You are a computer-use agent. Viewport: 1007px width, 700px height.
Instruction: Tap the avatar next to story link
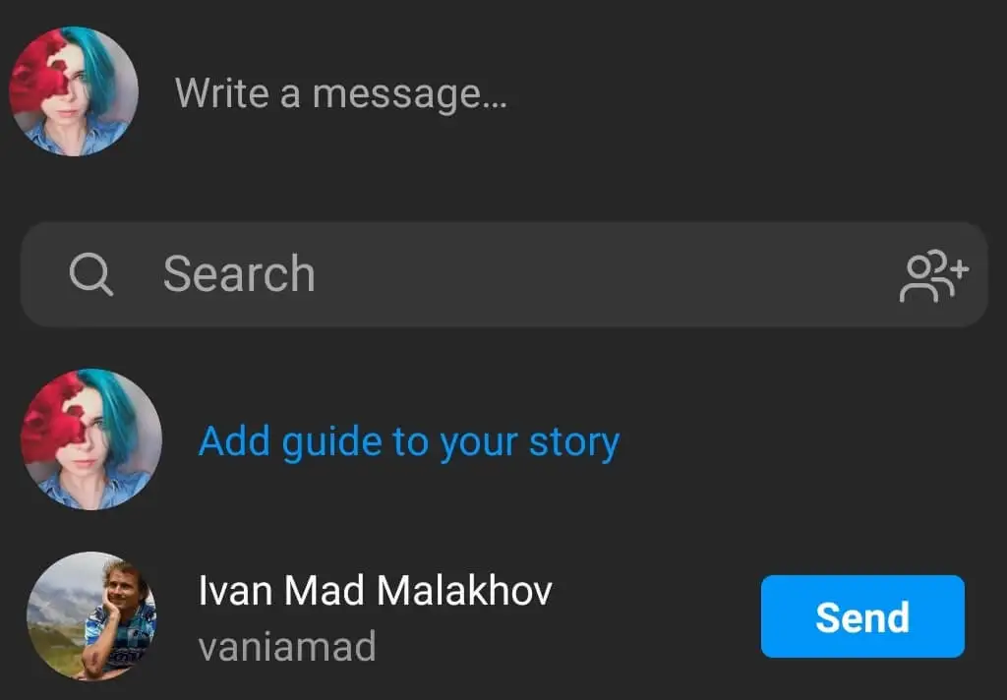point(91,439)
